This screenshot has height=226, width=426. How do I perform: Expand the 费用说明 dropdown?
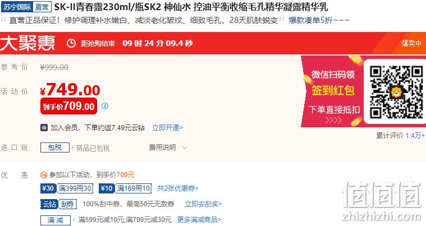click(x=168, y=147)
